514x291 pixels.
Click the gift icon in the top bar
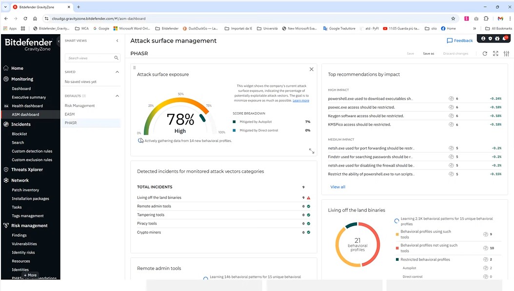point(497,39)
